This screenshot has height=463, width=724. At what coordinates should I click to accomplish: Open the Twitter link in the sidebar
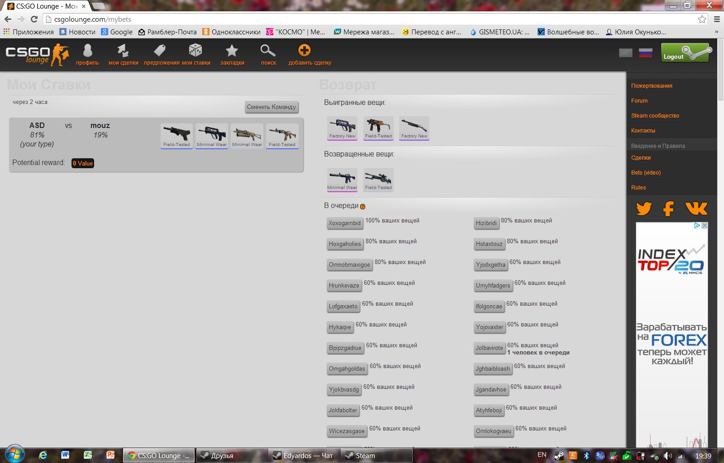644,208
